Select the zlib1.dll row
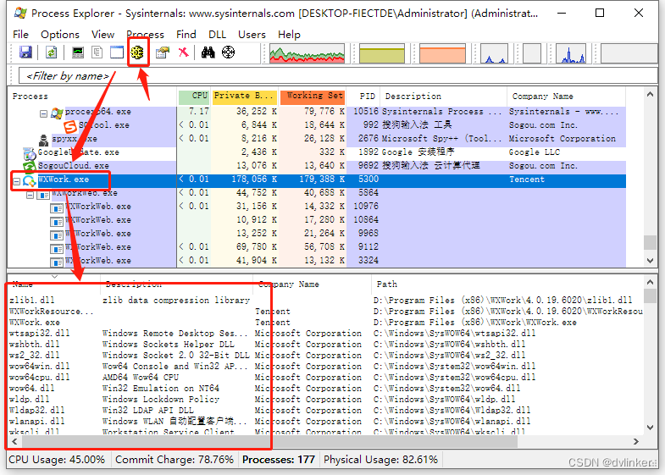This screenshot has height=475, width=665. point(325,300)
